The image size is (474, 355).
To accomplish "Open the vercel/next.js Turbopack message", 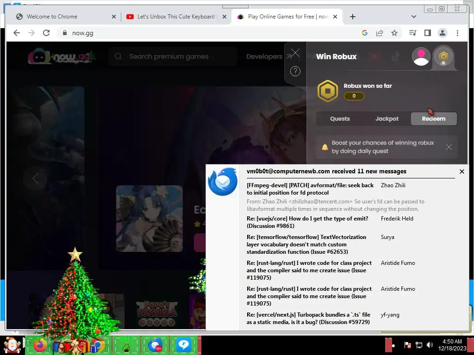I will 308,318.
